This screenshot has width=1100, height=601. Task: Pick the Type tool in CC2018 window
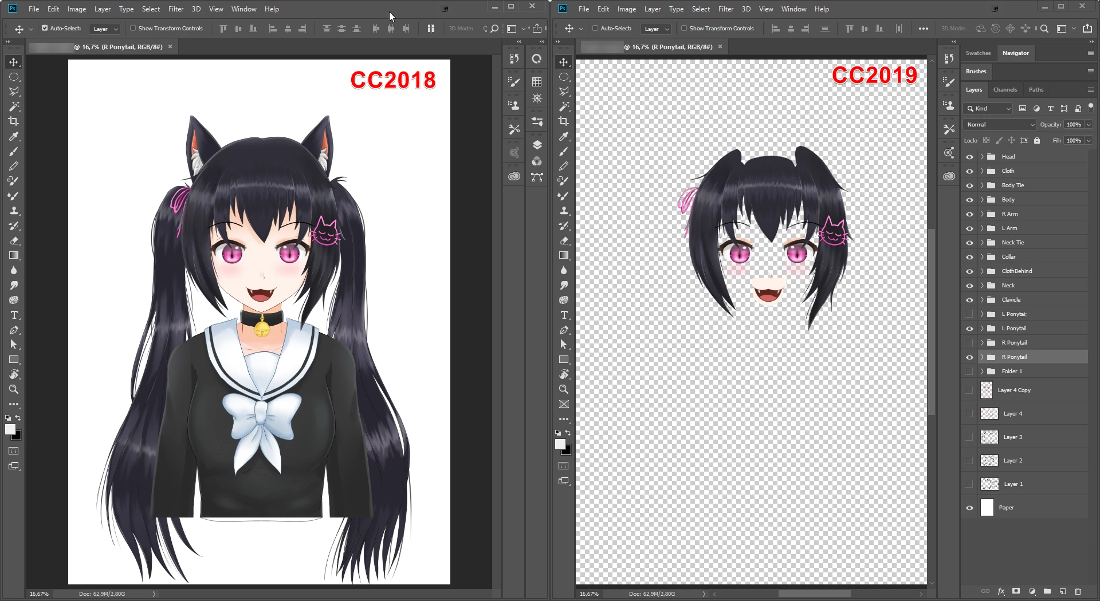tap(14, 315)
